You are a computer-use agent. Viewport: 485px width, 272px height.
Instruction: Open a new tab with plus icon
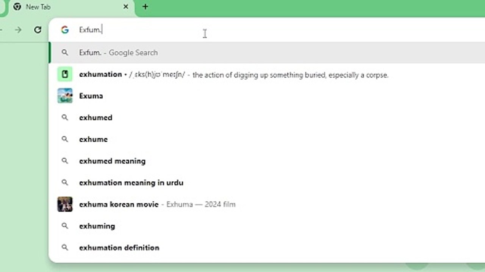[x=145, y=7]
